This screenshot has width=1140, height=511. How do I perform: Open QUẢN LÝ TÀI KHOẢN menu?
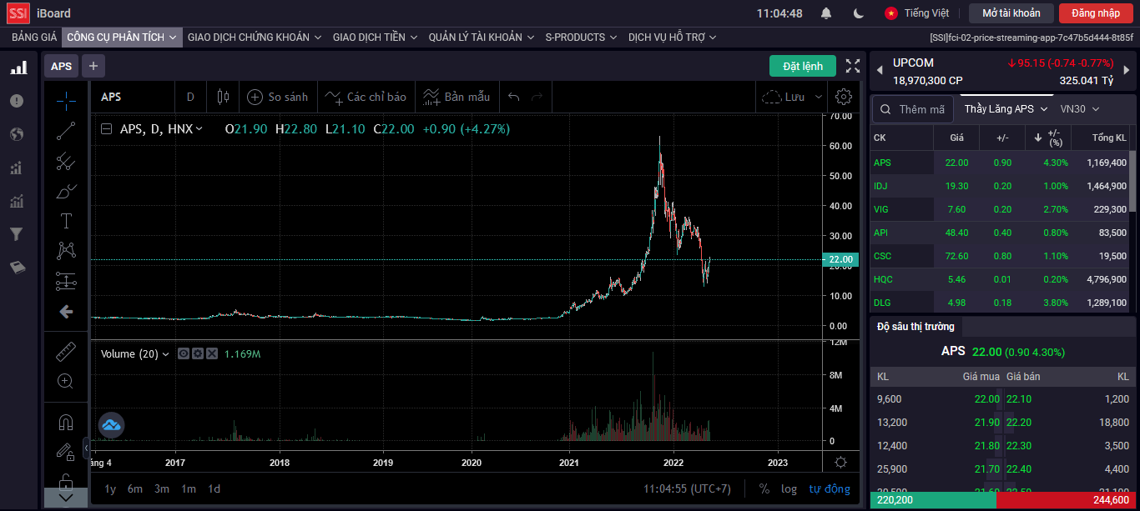coord(482,38)
